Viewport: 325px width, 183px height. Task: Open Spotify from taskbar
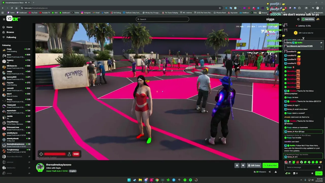tap(190, 180)
